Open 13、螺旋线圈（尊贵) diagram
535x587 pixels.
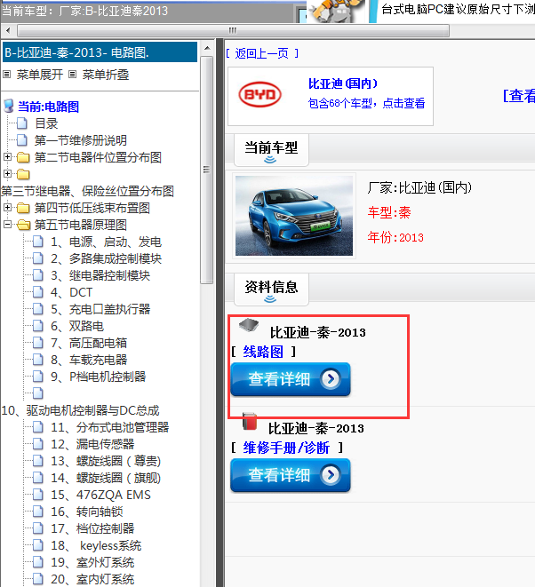tap(106, 461)
